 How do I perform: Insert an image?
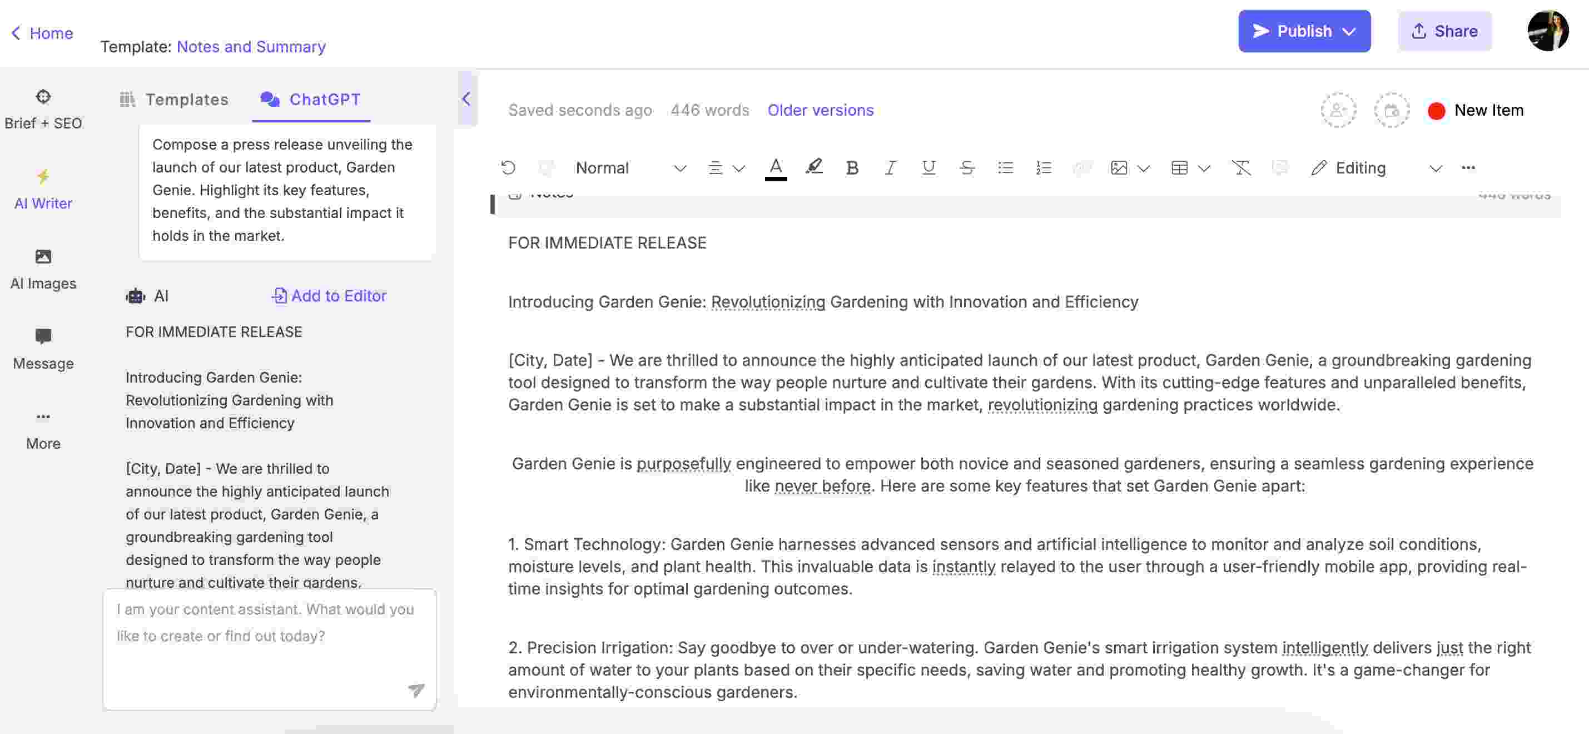[1118, 168]
